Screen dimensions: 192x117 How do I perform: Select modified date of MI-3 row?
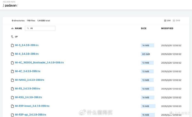tap(171, 45)
